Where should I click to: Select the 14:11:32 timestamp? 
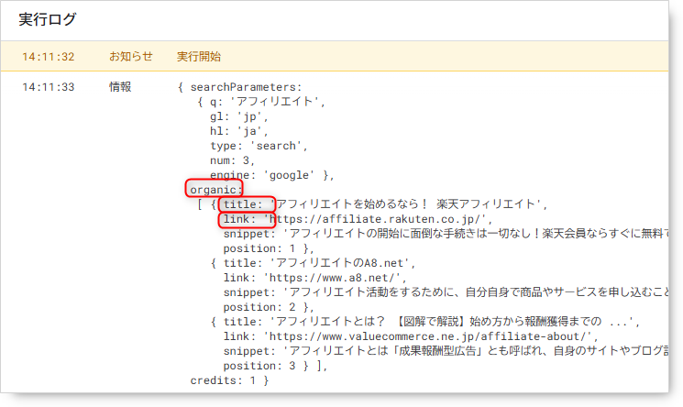pyautogui.click(x=49, y=57)
